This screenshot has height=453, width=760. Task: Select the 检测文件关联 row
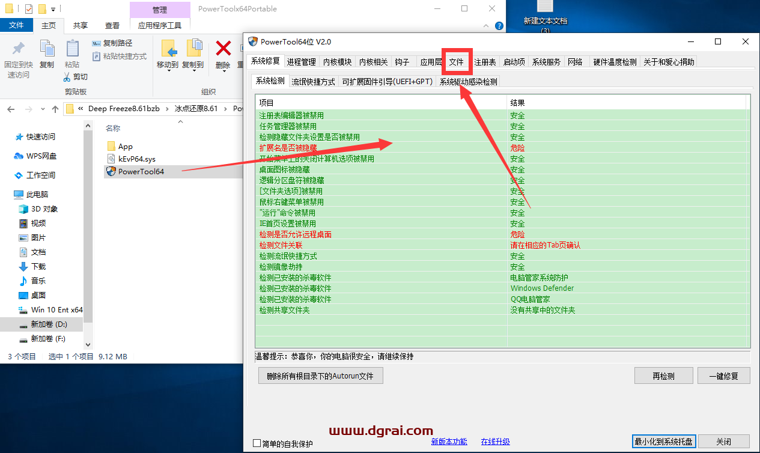(x=502, y=245)
